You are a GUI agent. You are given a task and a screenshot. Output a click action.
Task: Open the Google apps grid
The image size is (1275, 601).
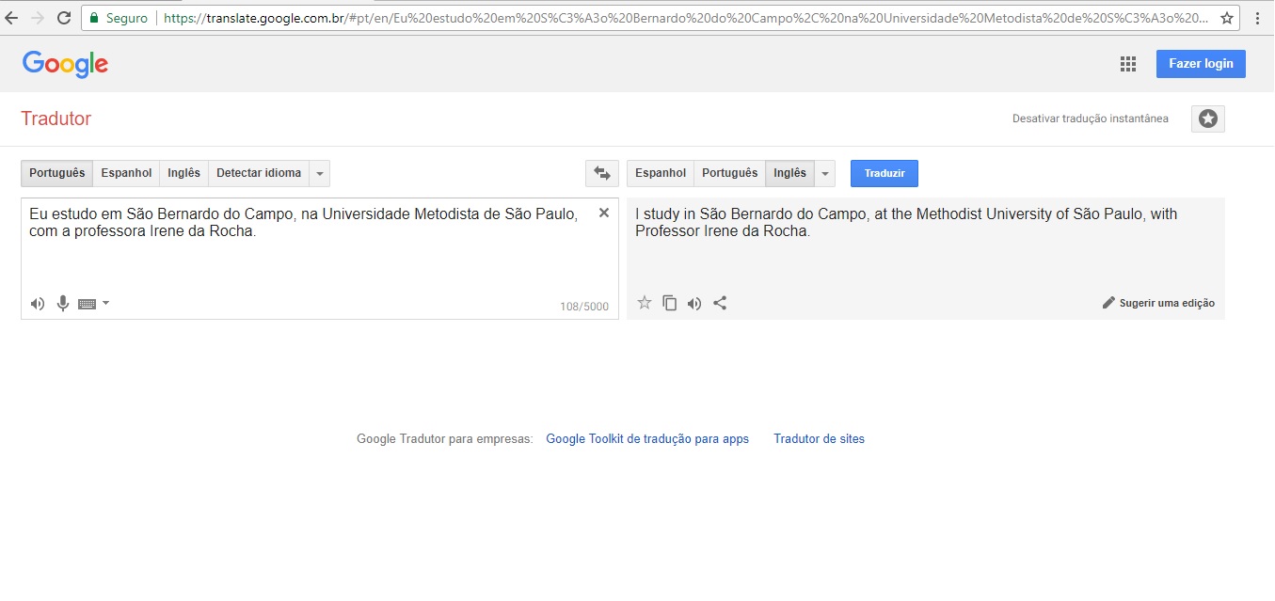1126,63
